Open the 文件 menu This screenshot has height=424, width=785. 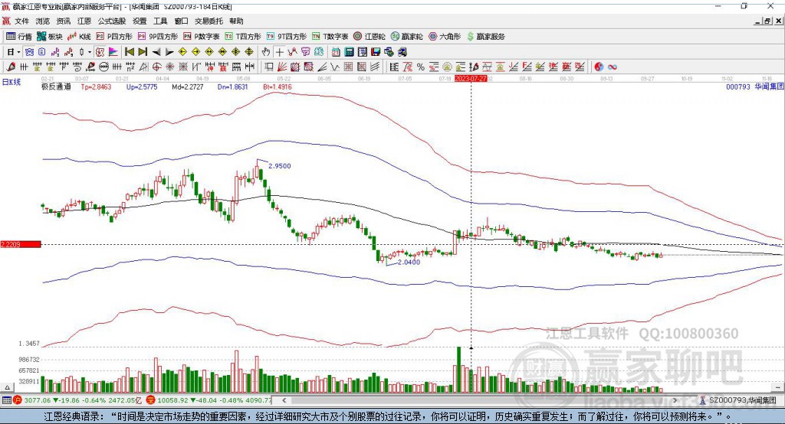tap(22, 21)
